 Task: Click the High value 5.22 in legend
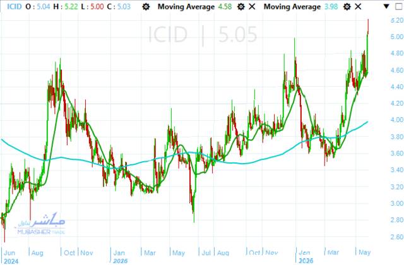point(71,7)
